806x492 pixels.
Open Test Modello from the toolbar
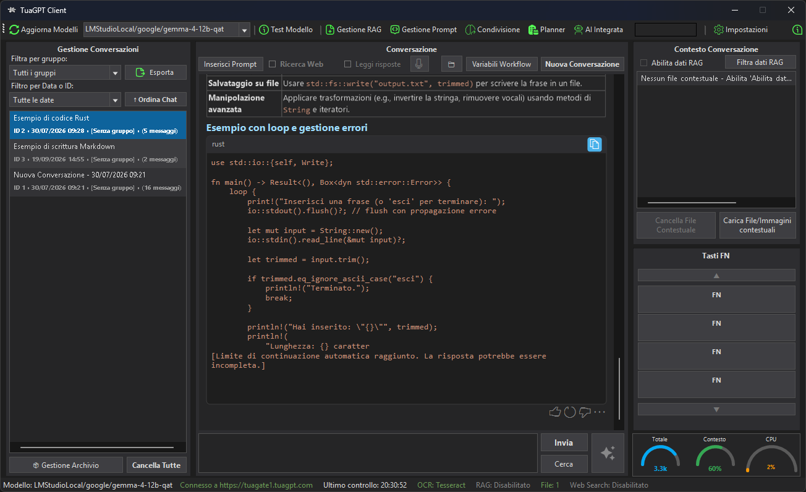[286, 30]
